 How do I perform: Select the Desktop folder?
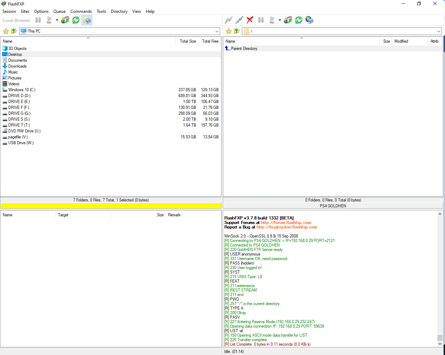pyautogui.click(x=15, y=54)
